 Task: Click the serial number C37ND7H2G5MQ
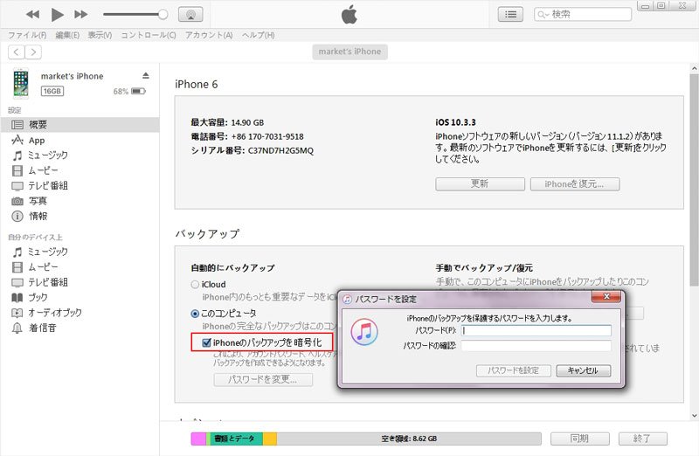click(x=280, y=150)
